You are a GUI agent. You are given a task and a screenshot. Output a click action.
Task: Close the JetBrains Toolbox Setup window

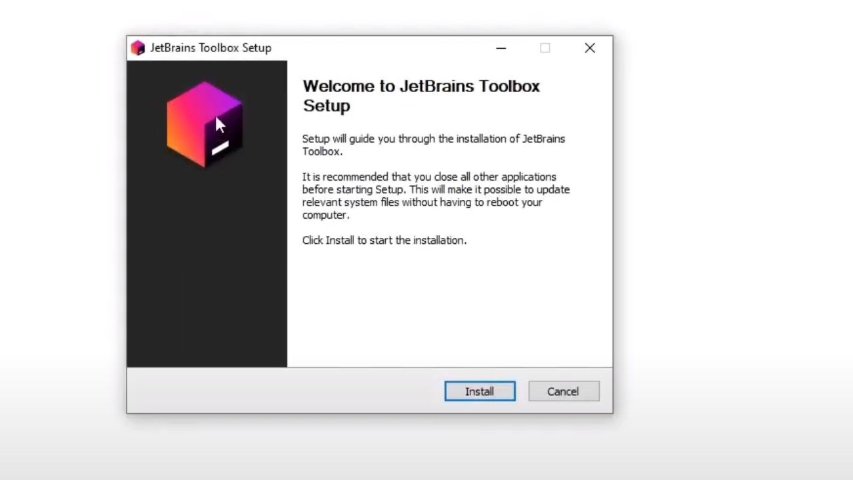click(x=590, y=48)
